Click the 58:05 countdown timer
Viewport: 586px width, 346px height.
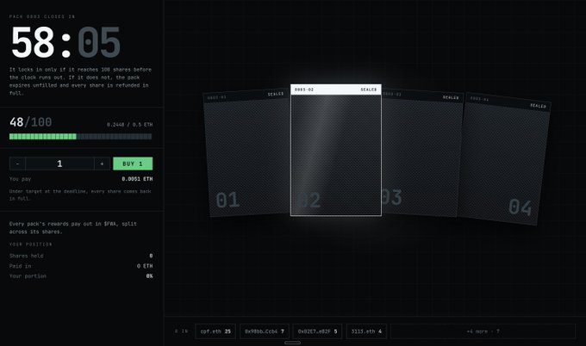pos(65,42)
